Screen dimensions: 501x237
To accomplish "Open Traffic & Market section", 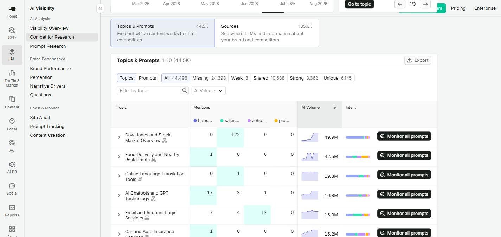I will pos(12,79).
